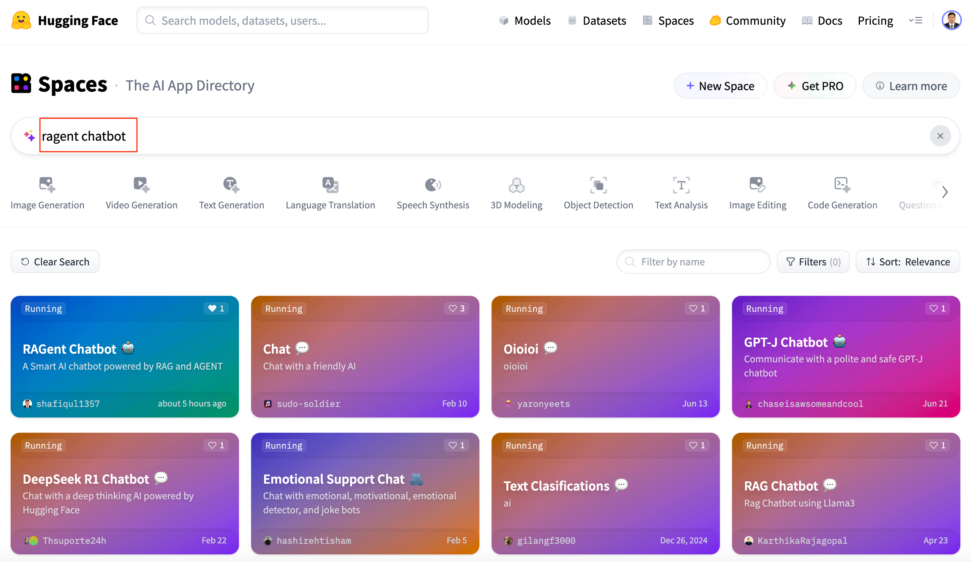Focus the global search models field
The width and height of the screenshot is (971, 562).
click(x=282, y=21)
